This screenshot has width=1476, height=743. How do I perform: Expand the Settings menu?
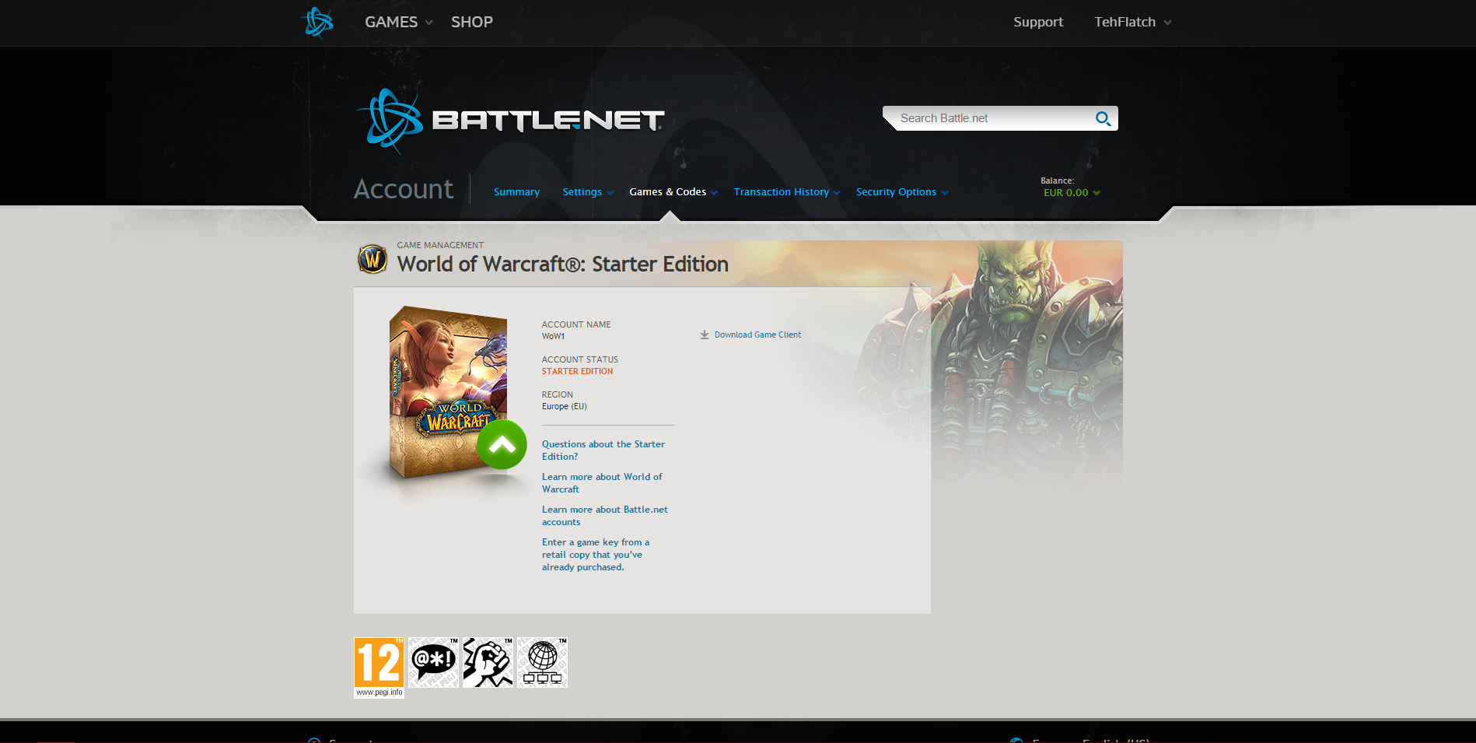click(x=588, y=192)
